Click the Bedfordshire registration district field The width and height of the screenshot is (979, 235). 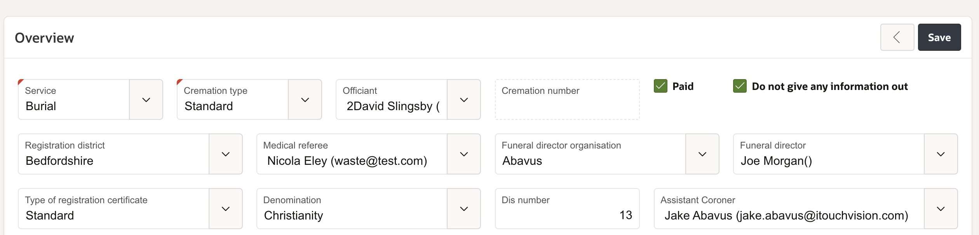pyautogui.click(x=113, y=161)
